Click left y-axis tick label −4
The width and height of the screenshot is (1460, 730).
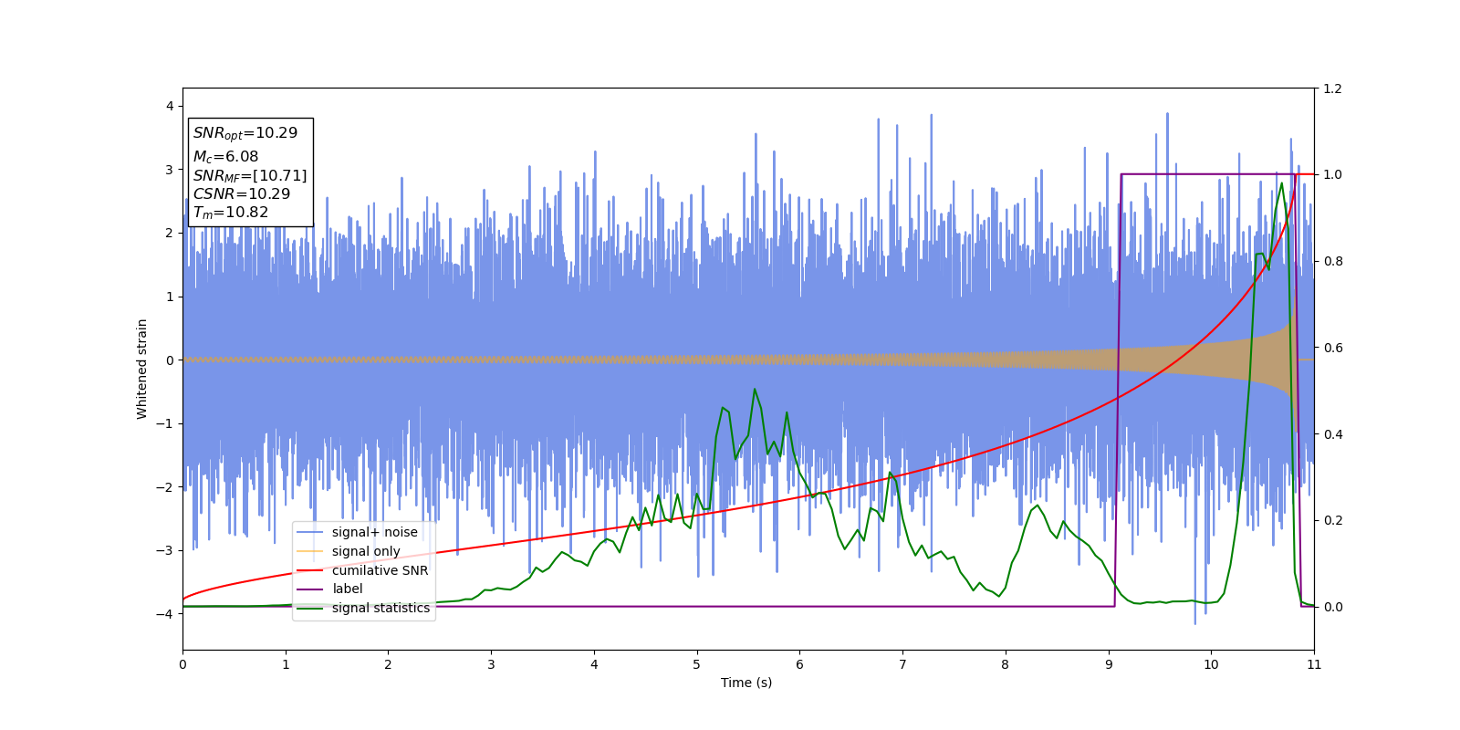coord(165,614)
